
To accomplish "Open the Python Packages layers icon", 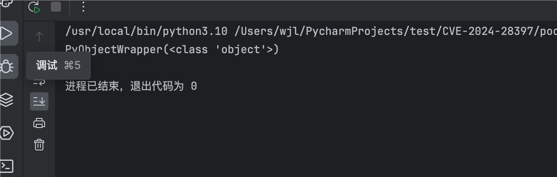I will [7, 100].
